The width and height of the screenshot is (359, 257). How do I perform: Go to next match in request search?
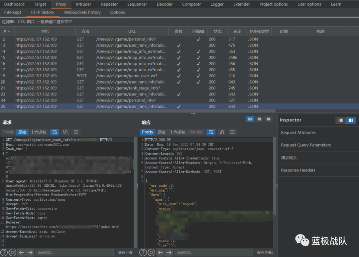30,252
